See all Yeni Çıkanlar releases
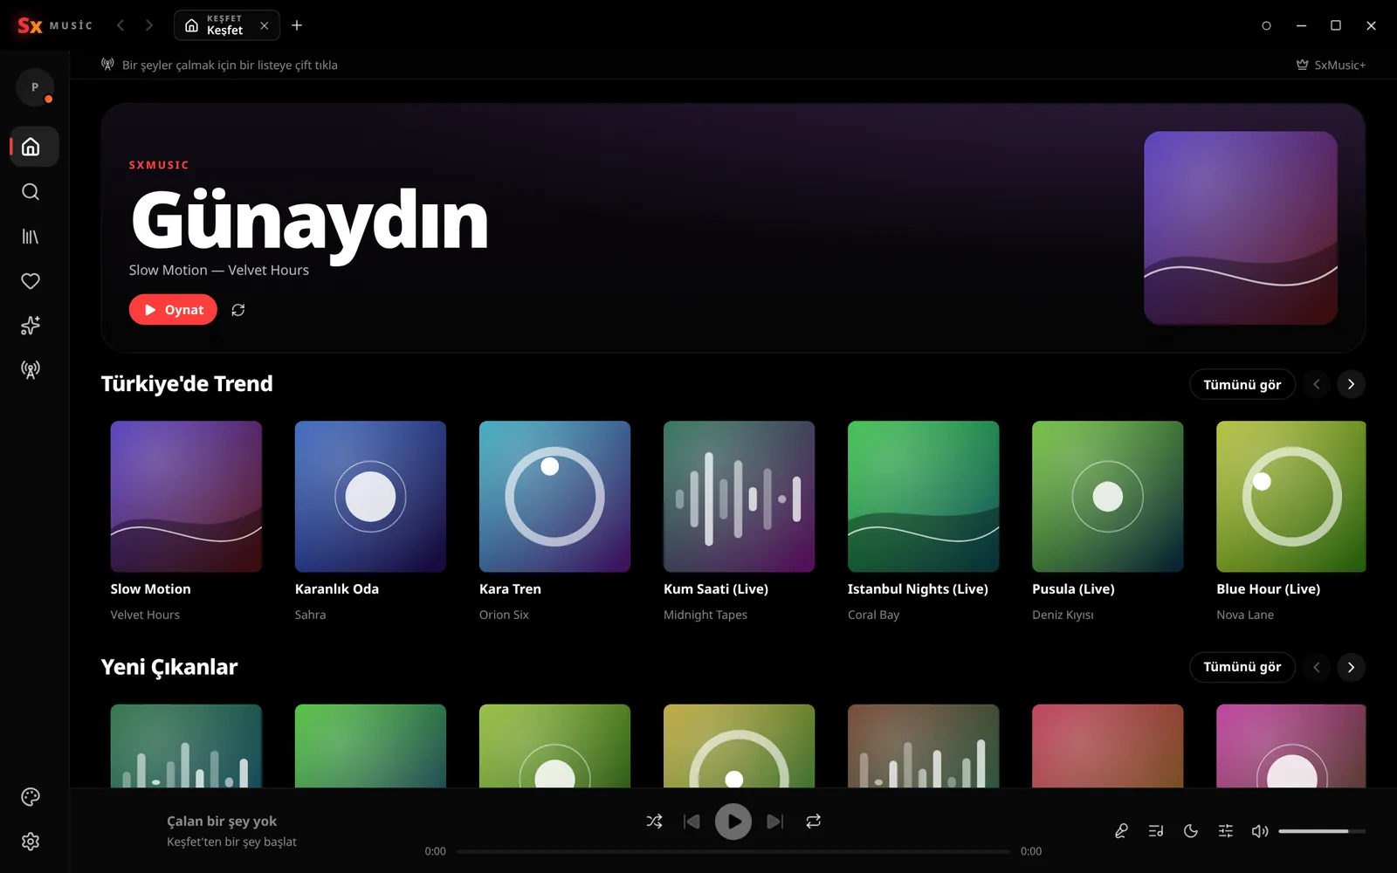Image resolution: width=1397 pixels, height=873 pixels. tap(1242, 667)
